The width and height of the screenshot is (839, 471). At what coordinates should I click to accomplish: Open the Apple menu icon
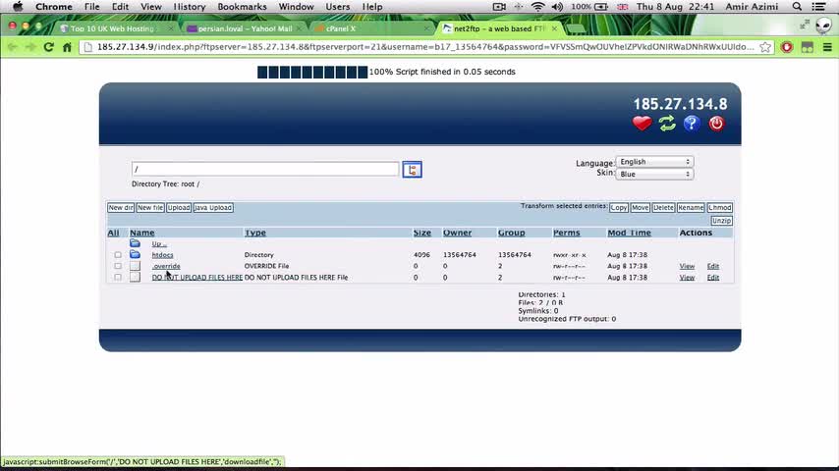point(18,7)
